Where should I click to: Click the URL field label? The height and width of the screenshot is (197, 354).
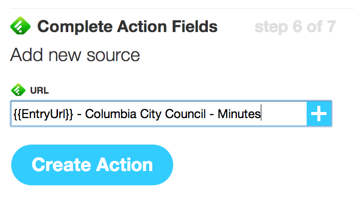click(39, 91)
